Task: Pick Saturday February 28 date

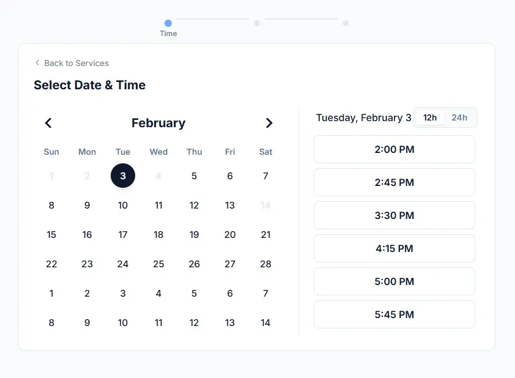Action: 265,264
